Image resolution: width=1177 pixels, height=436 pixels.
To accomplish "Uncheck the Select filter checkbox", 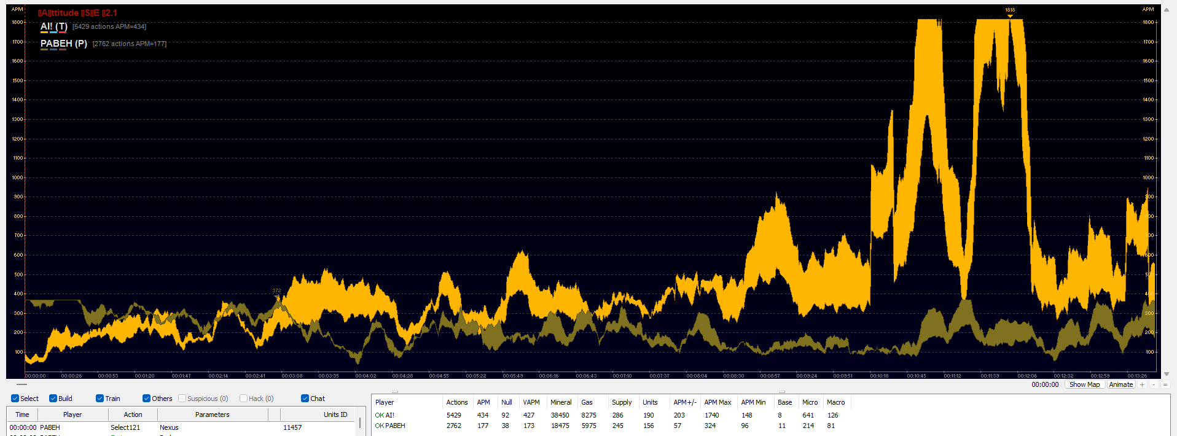I will pyautogui.click(x=15, y=399).
